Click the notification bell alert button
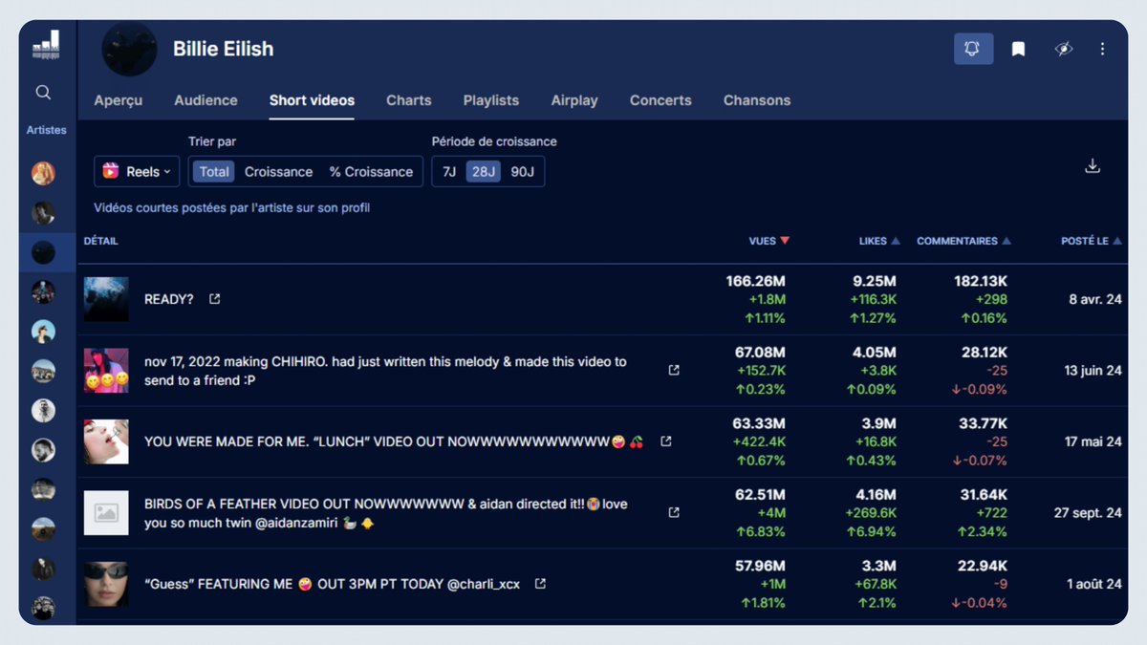Image resolution: width=1147 pixels, height=645 pixels. 973,49
